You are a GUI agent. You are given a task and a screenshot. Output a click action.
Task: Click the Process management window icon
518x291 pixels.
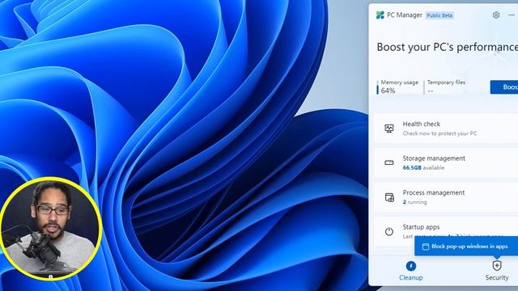389,197
